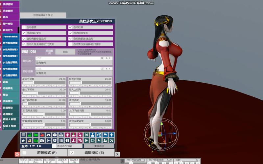Toggle the 冻结动作/声音 checkbox
The image size is (263, 164).
coord(54,146)
